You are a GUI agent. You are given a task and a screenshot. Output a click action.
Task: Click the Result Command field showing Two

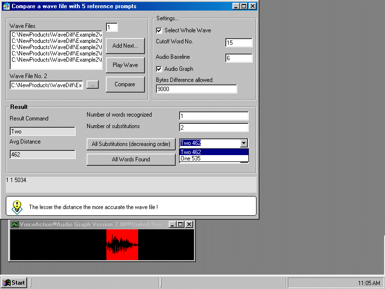pos(42,131)
